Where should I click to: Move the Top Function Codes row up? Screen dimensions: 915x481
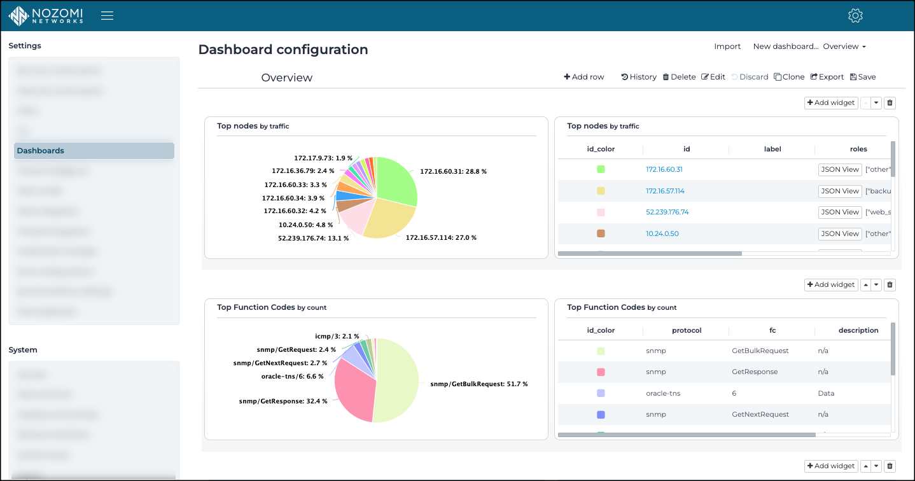865,285
